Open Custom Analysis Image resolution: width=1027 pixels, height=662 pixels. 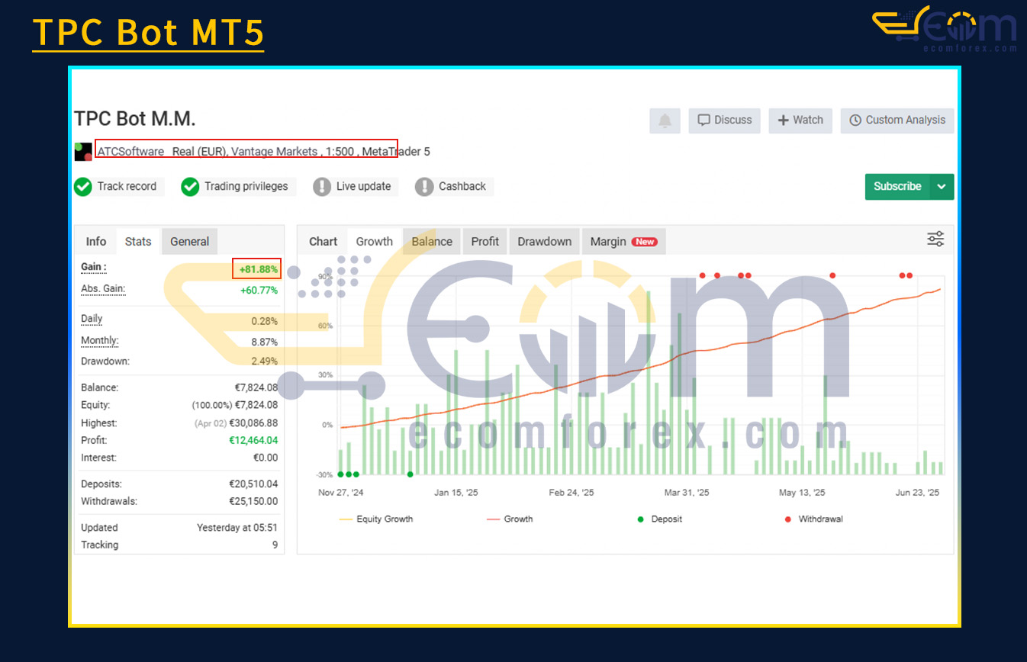pos(897,121)
